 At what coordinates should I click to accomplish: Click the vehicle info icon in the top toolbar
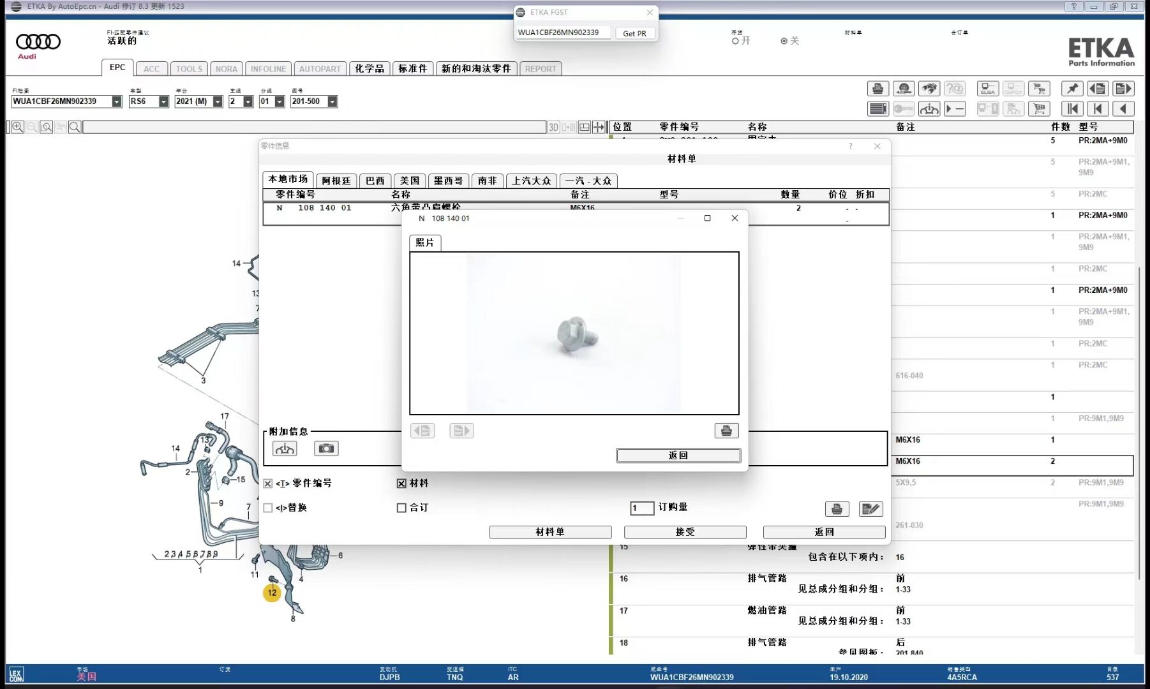[929, 109]
